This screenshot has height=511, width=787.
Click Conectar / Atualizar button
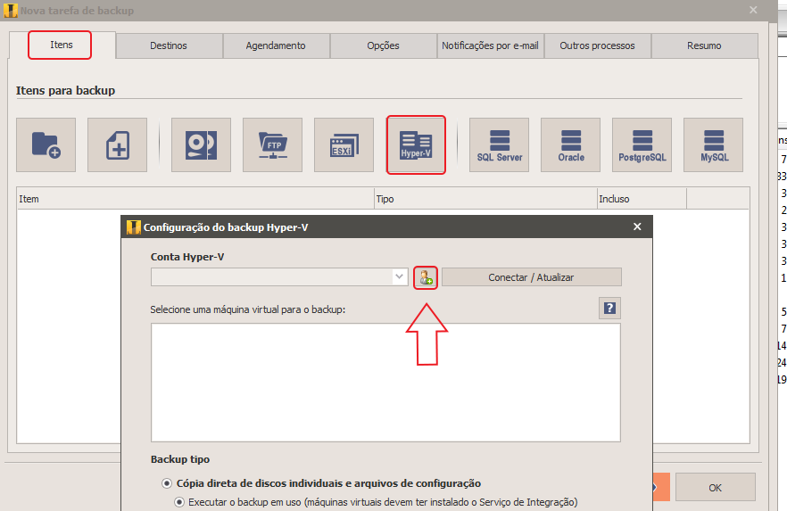(531, 277)
